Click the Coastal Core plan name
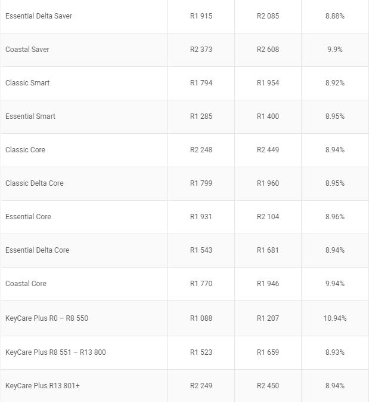369x402 pixels. click(x=26, y=284)
